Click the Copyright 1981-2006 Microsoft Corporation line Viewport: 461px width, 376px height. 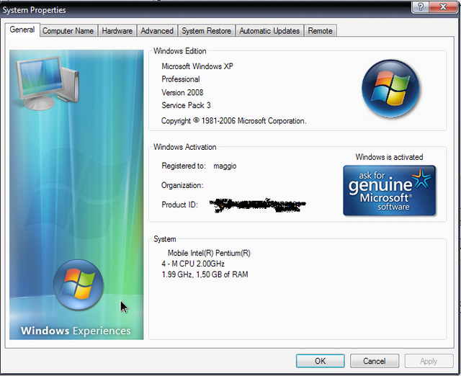[x=233, y=121]
